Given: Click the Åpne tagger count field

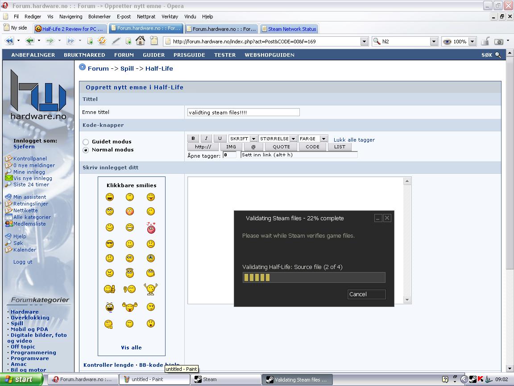Looking at the screenshot, I should pos(229,155).
